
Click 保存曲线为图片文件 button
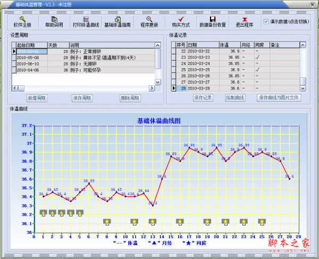(279, 98)
